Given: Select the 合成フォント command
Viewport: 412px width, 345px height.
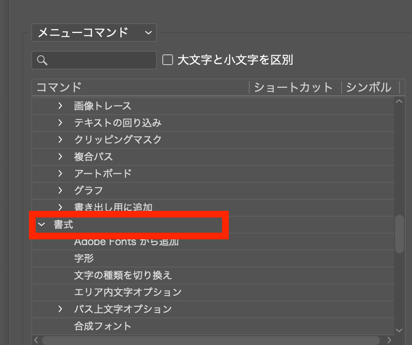Looking at the screenshot, I should click(x=103, y=326).
